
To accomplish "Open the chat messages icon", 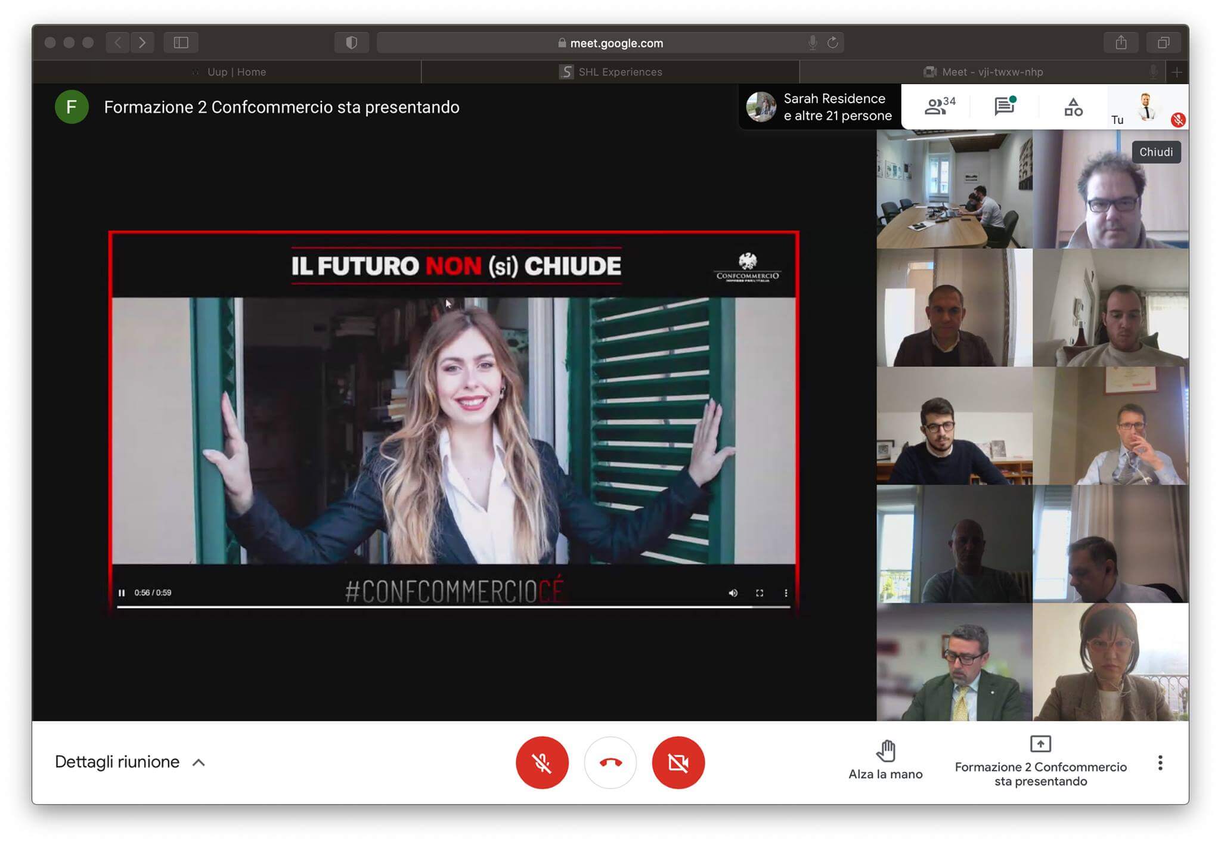I will (1005, 106).
